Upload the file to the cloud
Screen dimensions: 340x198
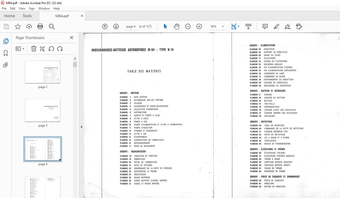(29, 26)
